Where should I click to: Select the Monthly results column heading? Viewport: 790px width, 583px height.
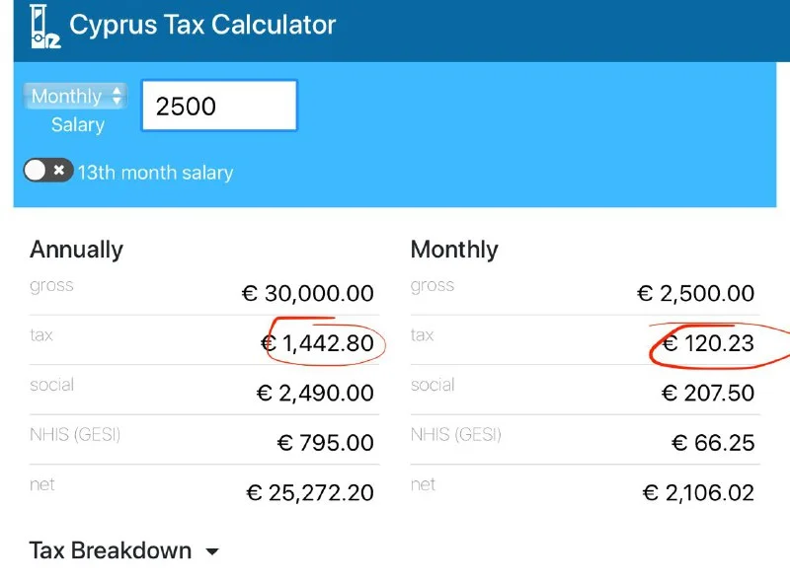[x=454, y=250]
